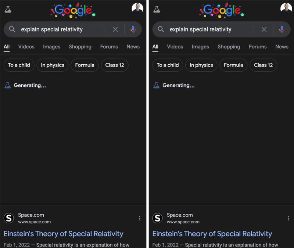
Task: Start voice search microphone in right screenshot
Action: pyautogui.click(x=282, y=29)
